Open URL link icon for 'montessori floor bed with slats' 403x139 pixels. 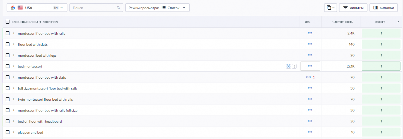tap(308, 77)
